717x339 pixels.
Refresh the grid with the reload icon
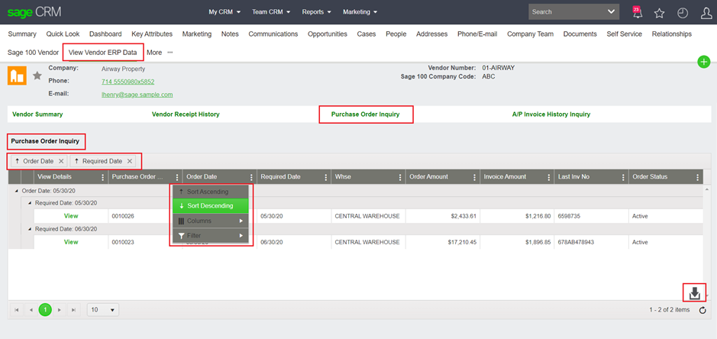(702, 310)
